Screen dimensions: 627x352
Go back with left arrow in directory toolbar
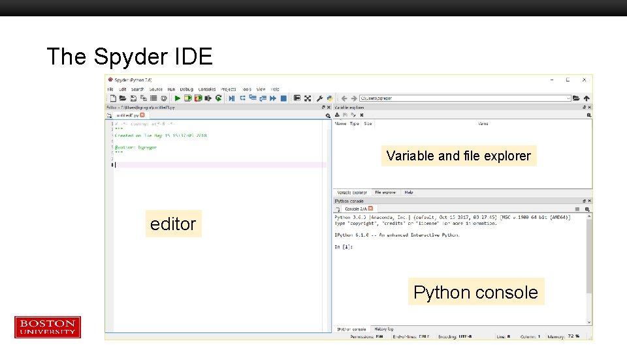click(x=344, y=98)
